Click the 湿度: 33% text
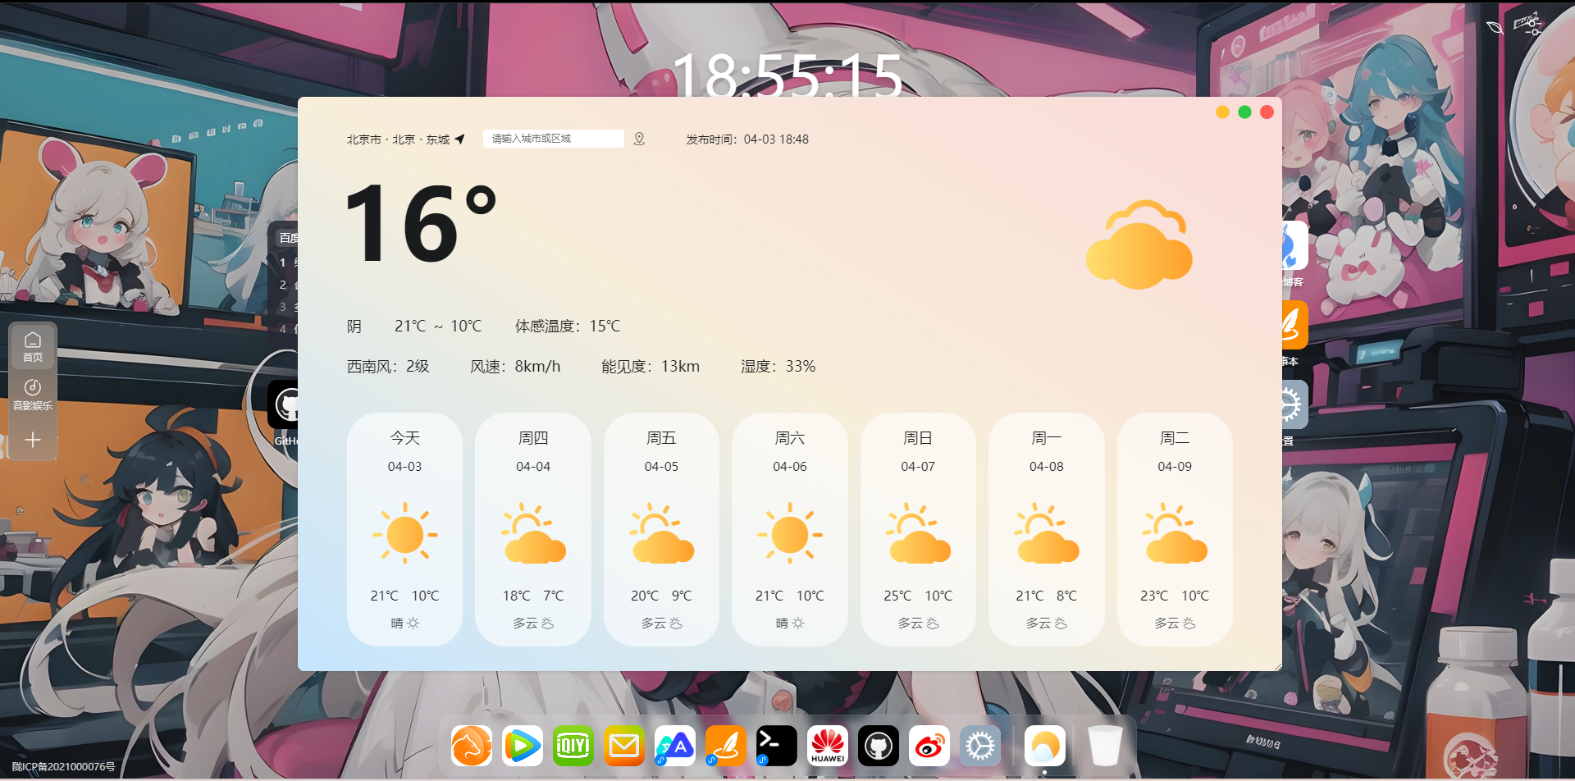 click(x=778, y=367)
